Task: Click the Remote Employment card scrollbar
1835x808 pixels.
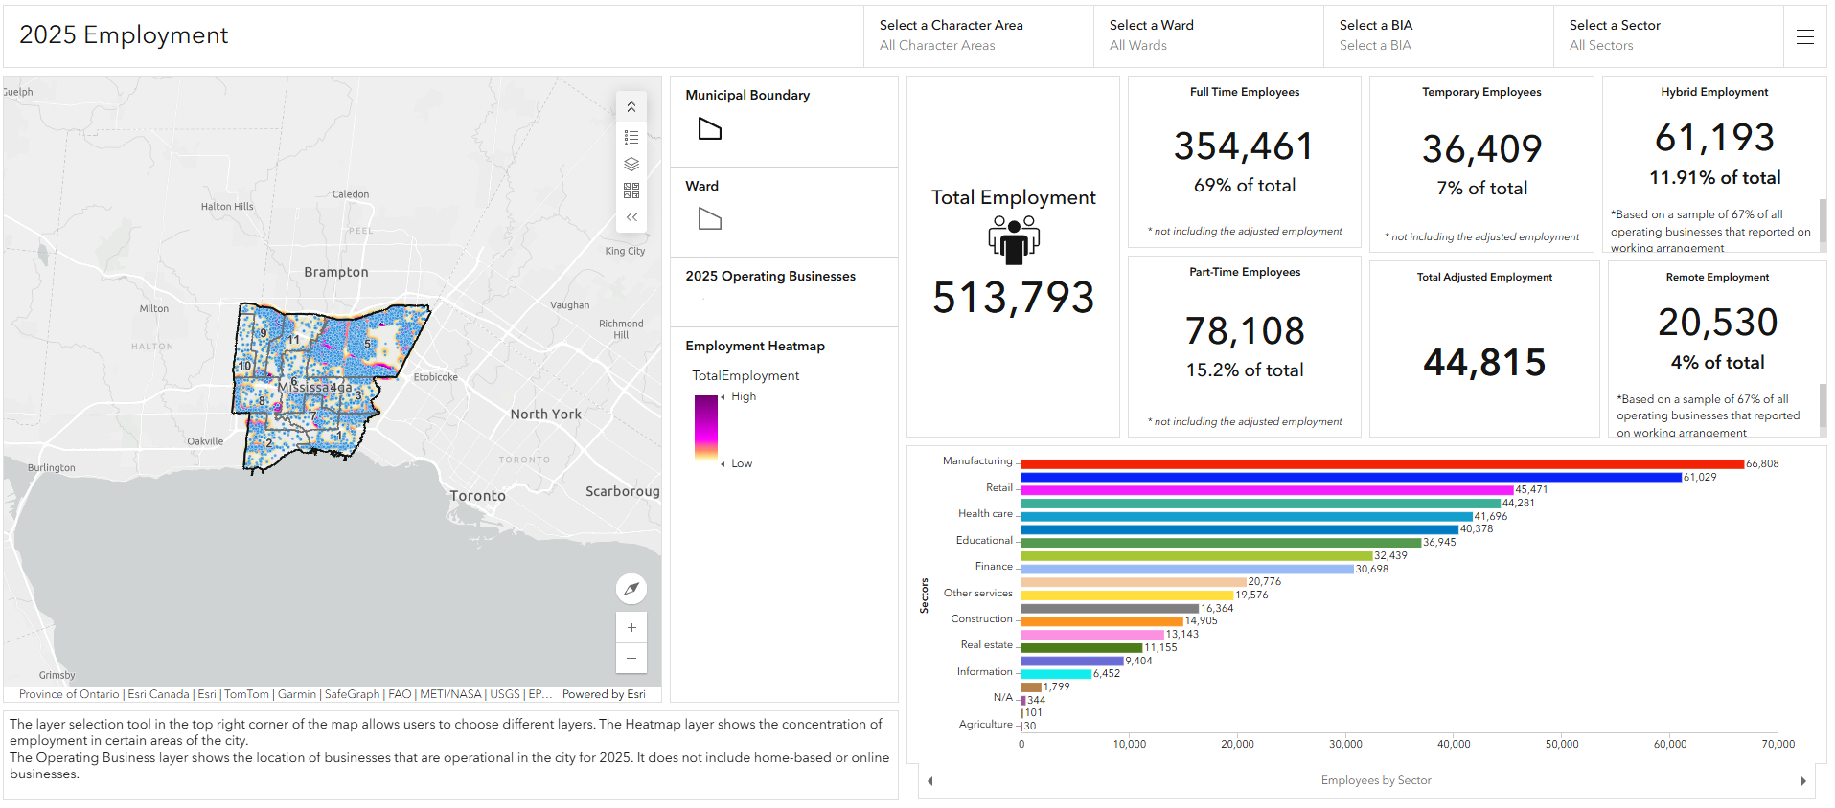Action: click(1823, 405)
